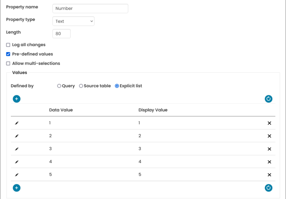Click display value 4 cell
This screenshot has width=286, height=199.
pyautogui.click(x=140, y=162)
